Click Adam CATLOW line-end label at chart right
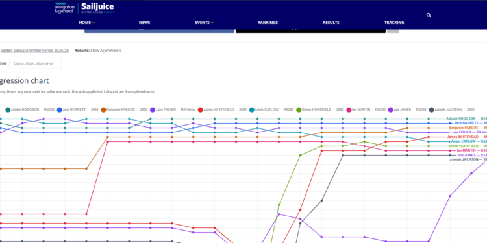Image resolution: width=487 pixels, height=243 pixels. click(469, 141)
